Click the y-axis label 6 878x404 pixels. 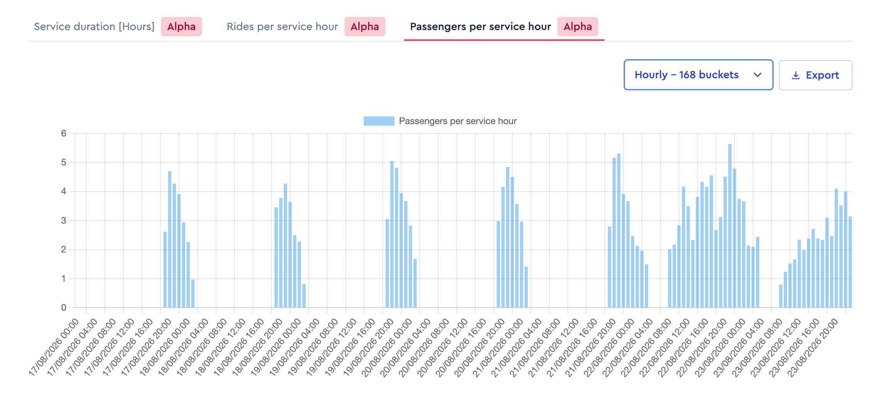(64, 133)
